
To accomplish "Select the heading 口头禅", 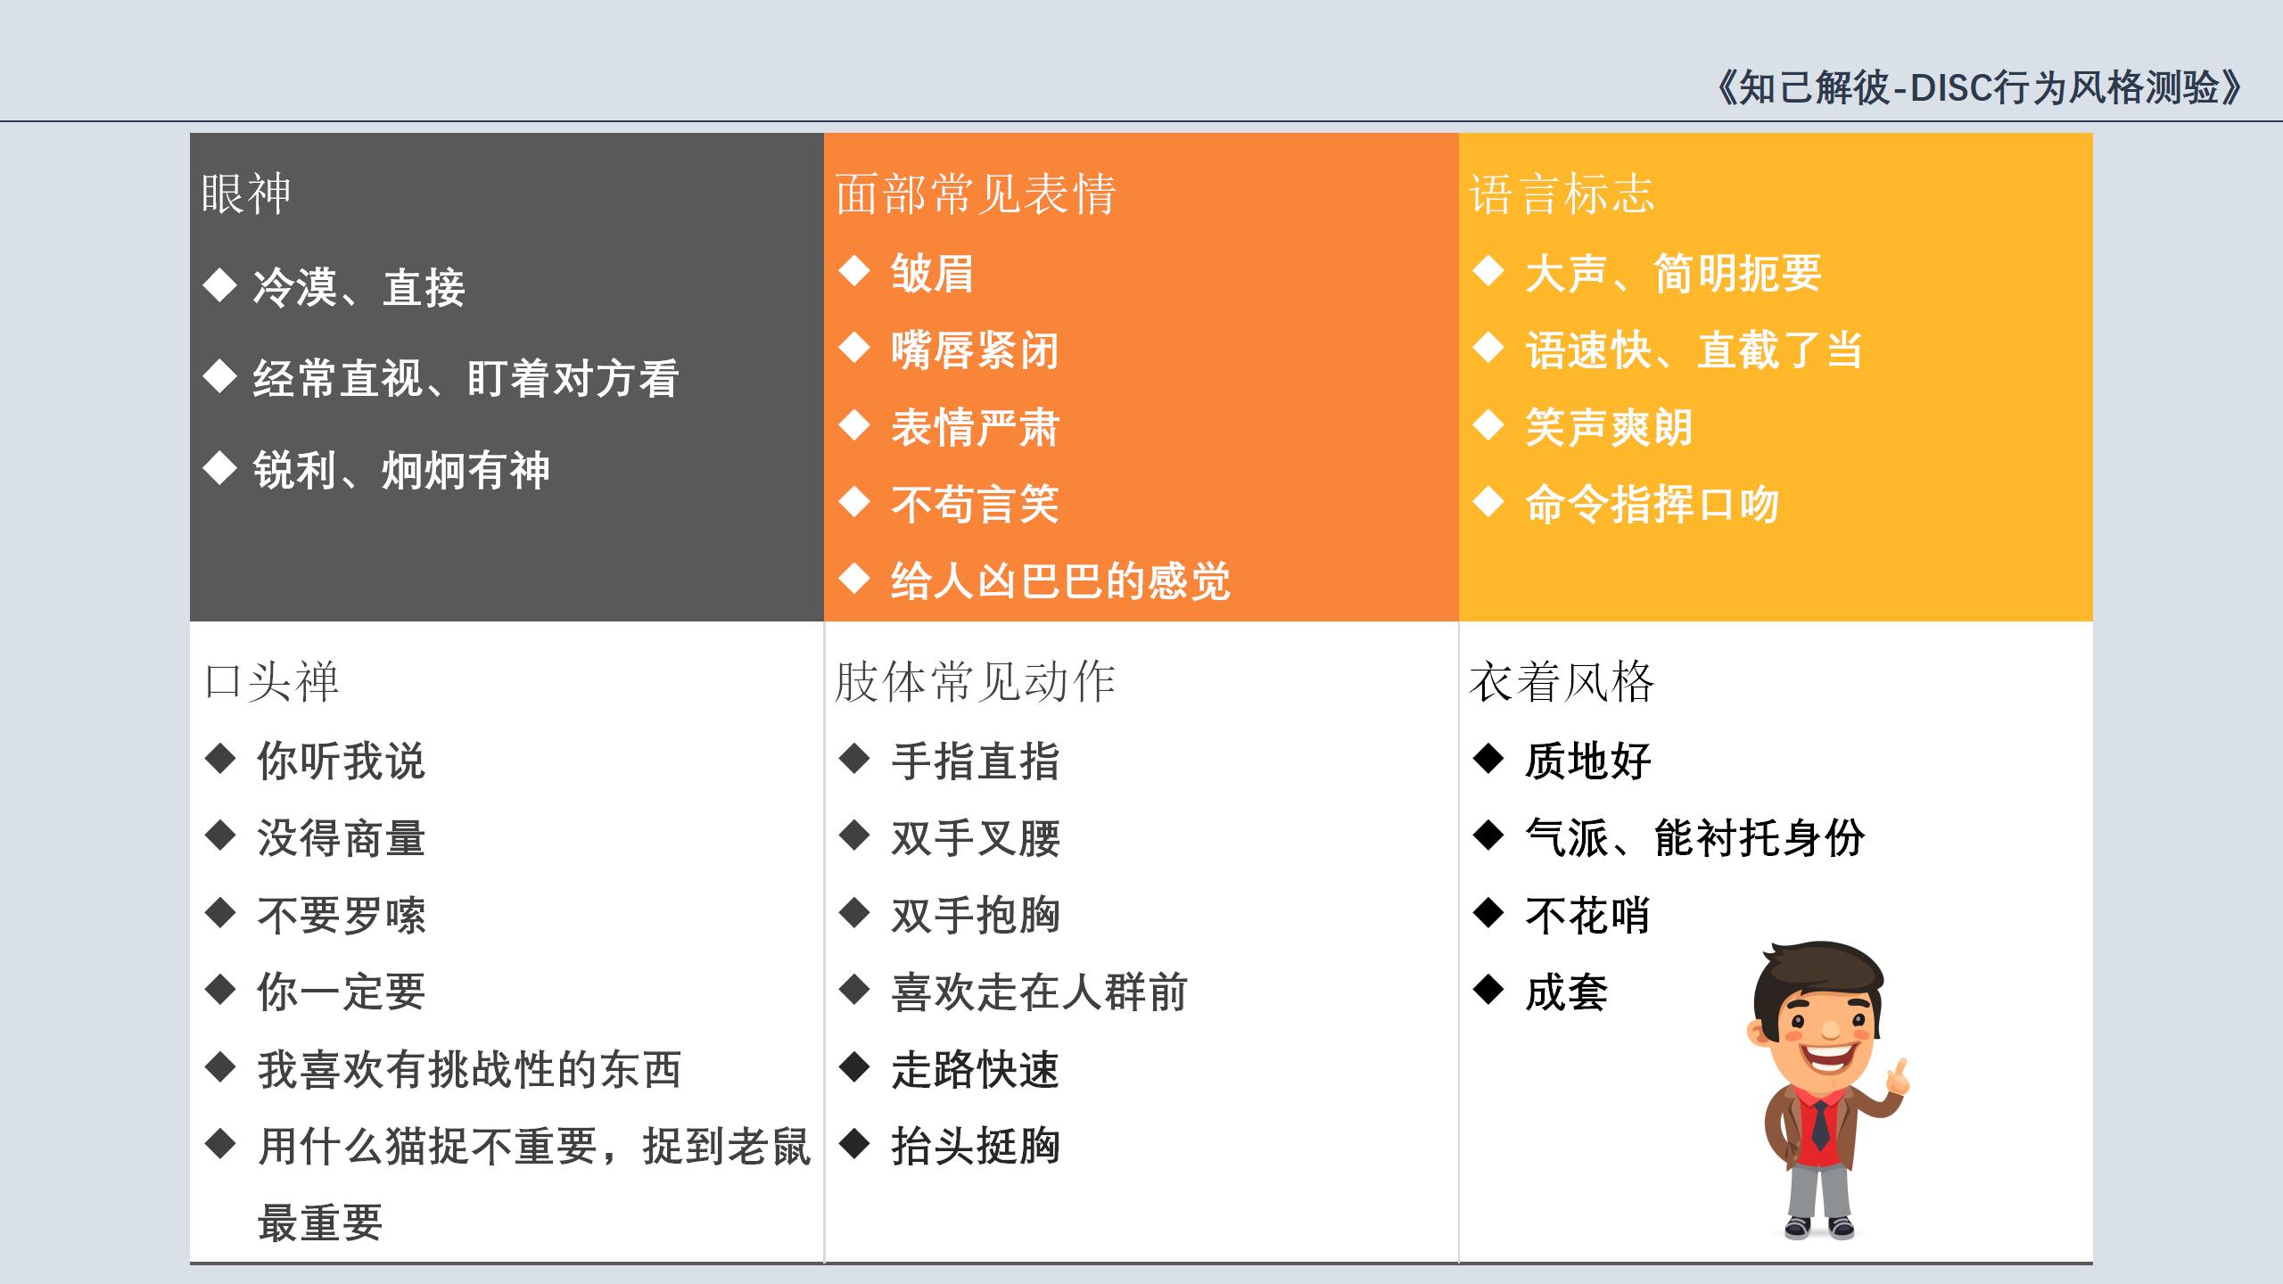I will click(x=272, y=682).
